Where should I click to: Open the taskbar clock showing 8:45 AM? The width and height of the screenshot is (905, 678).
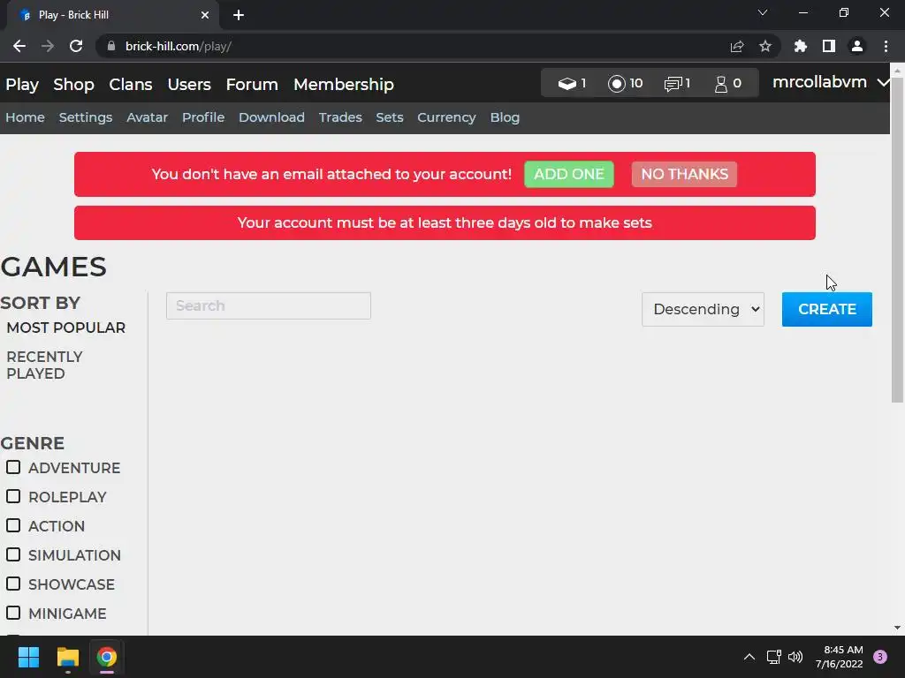840,657
